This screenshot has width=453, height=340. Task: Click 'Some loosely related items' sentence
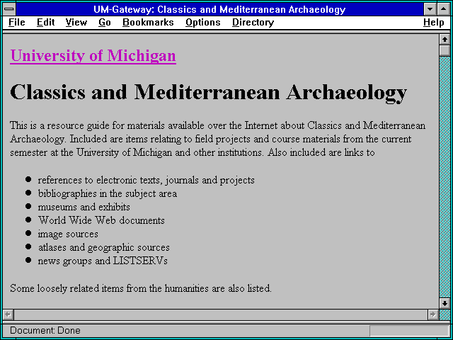point(141,288)
